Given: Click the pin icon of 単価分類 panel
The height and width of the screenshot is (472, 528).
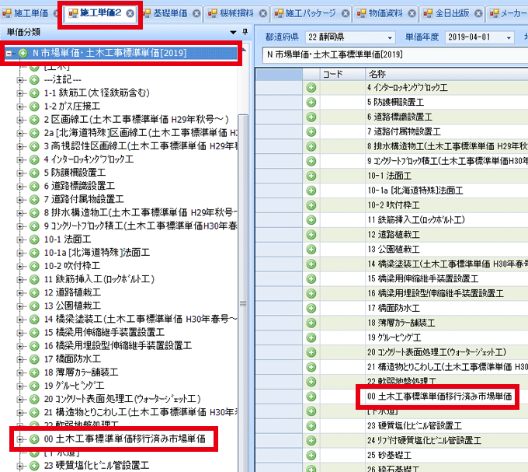Looking at the screenshot, I should point(246,33).
